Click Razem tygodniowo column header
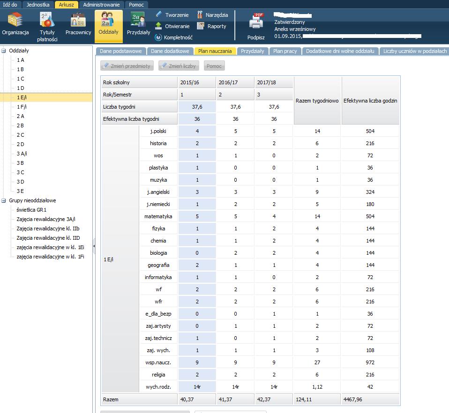Image resolution: width=449 pixels, height=413 pixels. point(317,101)
